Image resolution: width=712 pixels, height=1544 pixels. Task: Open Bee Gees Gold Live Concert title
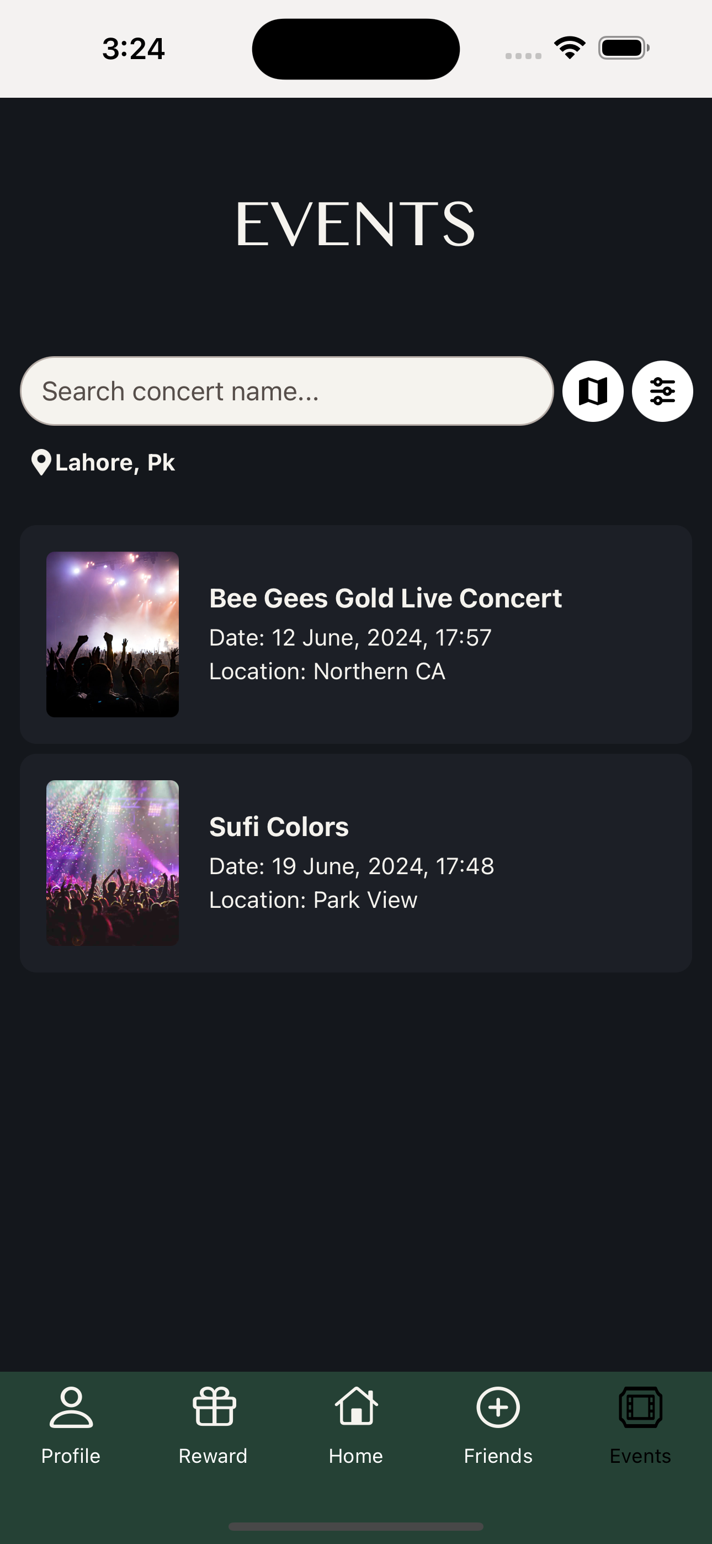[x=385, y=598]
